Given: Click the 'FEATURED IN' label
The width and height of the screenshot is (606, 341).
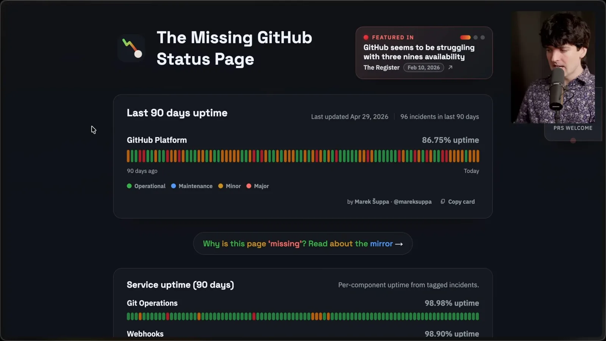Looking at the screenshot, I should pos(393,38).
